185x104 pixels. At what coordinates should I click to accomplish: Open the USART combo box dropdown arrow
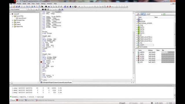click(x=162, y=14)
